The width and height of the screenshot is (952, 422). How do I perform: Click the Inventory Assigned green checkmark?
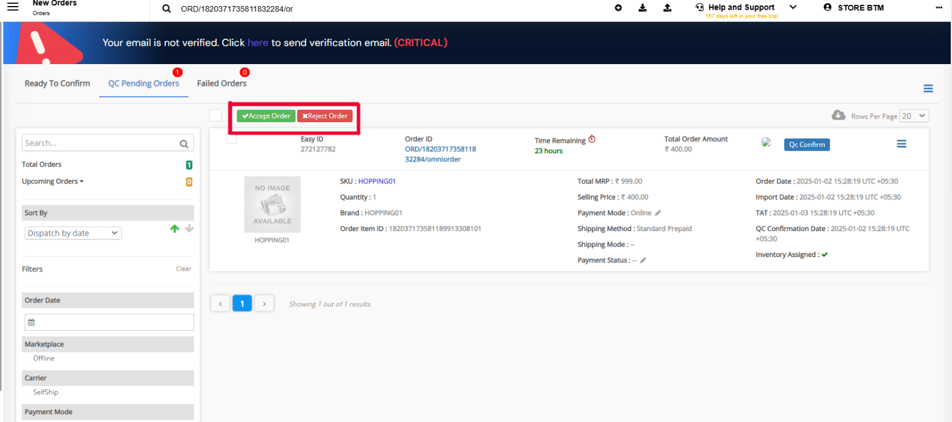click(824, 255)
